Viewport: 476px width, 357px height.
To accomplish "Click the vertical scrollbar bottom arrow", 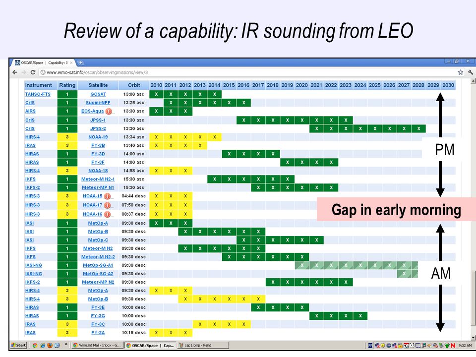I will 473,338.
